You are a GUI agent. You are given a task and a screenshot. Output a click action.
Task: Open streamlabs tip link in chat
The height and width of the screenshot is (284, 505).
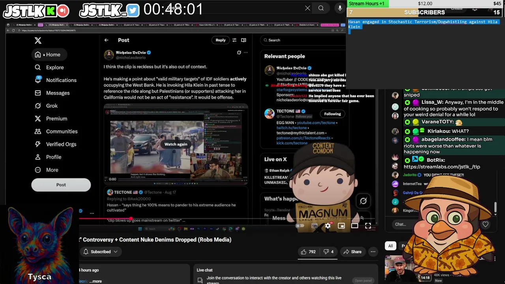pyautogui.click(x=442, y=167)
